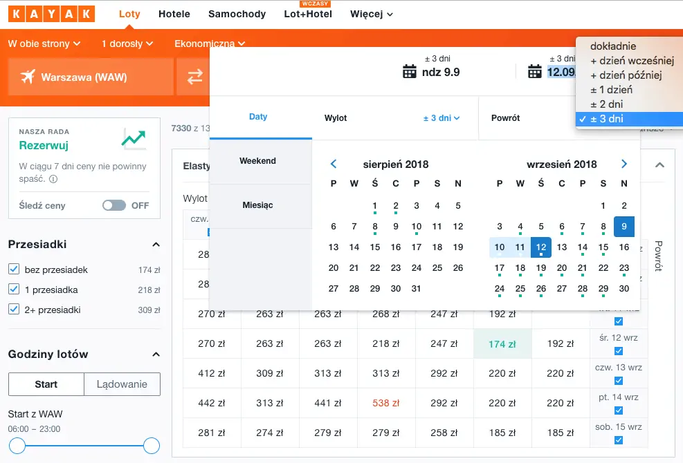683x463 pixels.
Task: Click the price trend chart icon
Action: pyautogui.click(x=134, y=139)
